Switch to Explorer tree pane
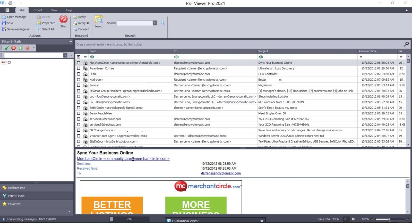Screen dimensions: 412x223 click(x=37, y=188)
